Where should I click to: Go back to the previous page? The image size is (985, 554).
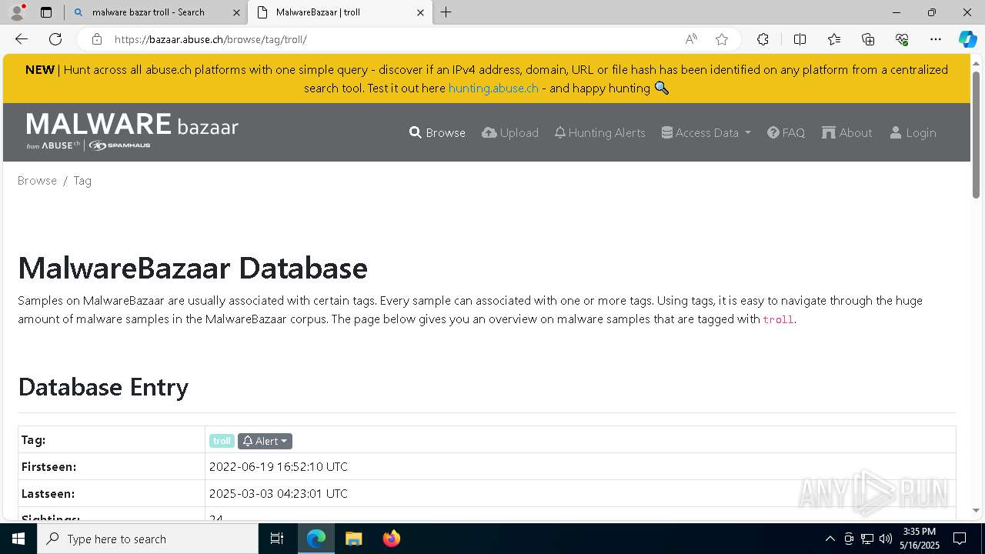point(22,39)
